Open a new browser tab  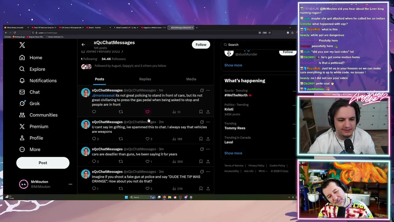click(x=197, y=28)
